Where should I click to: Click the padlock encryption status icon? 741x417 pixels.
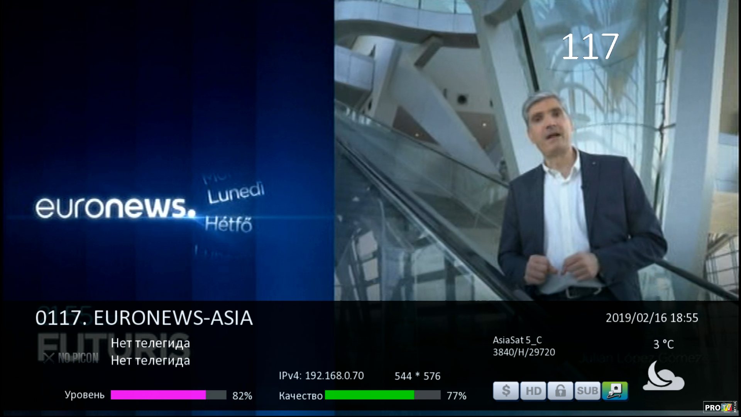pyautogui.click(x=560, y=391)
